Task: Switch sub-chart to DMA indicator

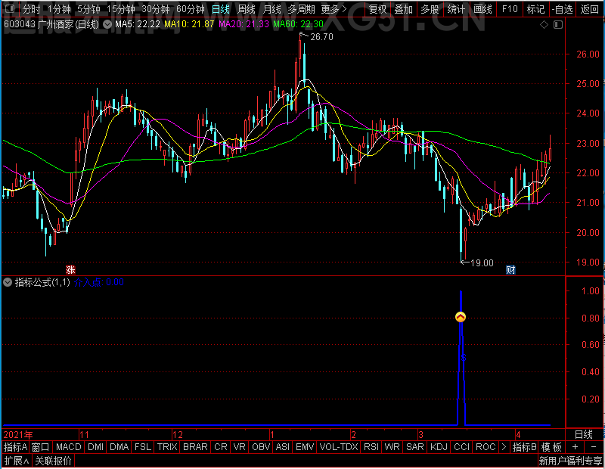Action: [119, 447]
